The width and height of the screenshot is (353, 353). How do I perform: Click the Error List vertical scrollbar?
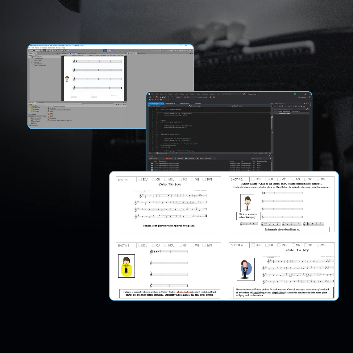click(x=272, y=165)
